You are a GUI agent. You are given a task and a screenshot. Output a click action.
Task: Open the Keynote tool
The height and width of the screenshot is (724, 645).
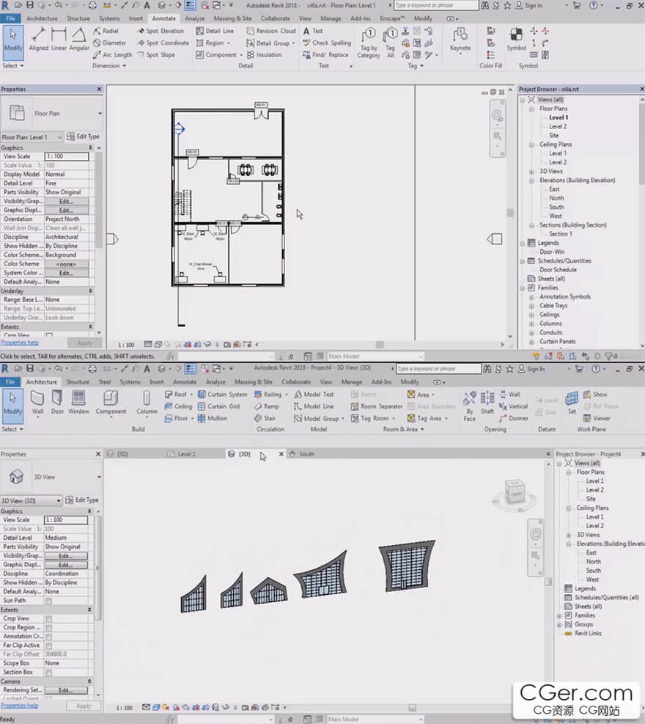coord(460,40)
